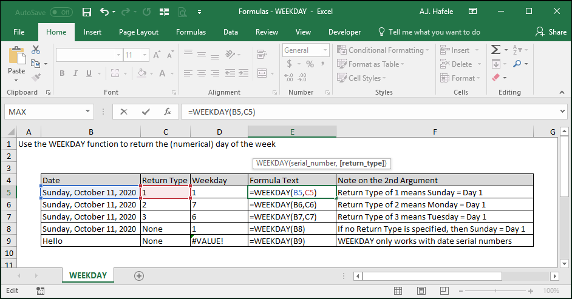Click Comma Style icon
The width and height of the screenshot is (572, 299).
pyautogui.click(x=322, y=64)
